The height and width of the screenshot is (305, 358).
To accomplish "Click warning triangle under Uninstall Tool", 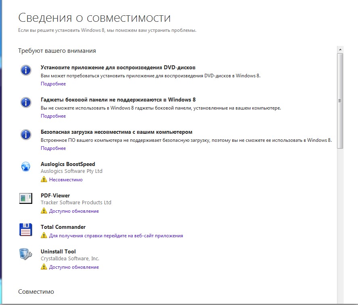I will click(x=44, y=267).
